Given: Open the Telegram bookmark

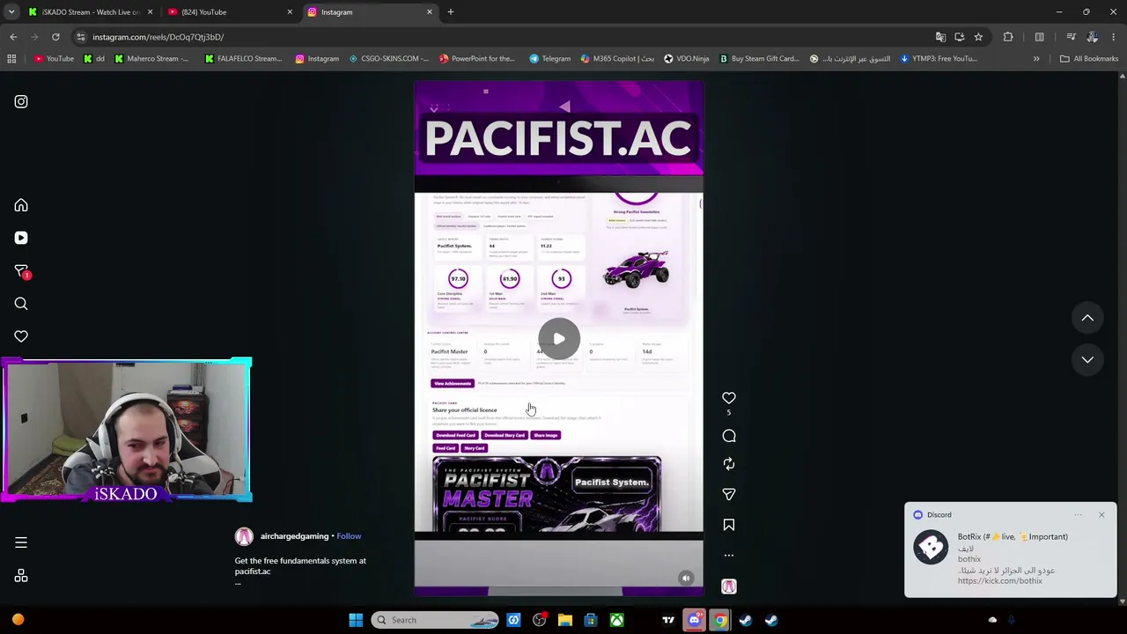Looking at the screenshot, I should [549, 59].
